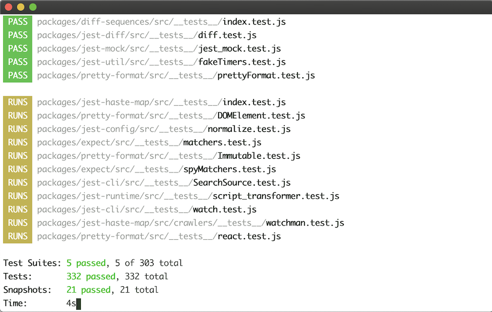Image resolution: width=492 pixels, height=312 pixels.
Task: Click the PASS badge beside diff.test.js
Action: click(x=18, y=36)
